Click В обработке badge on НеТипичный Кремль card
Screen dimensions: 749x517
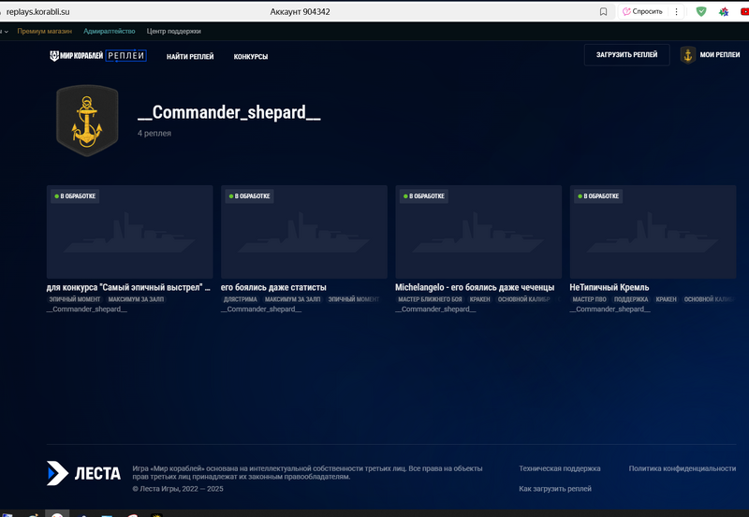pos(598,196)
